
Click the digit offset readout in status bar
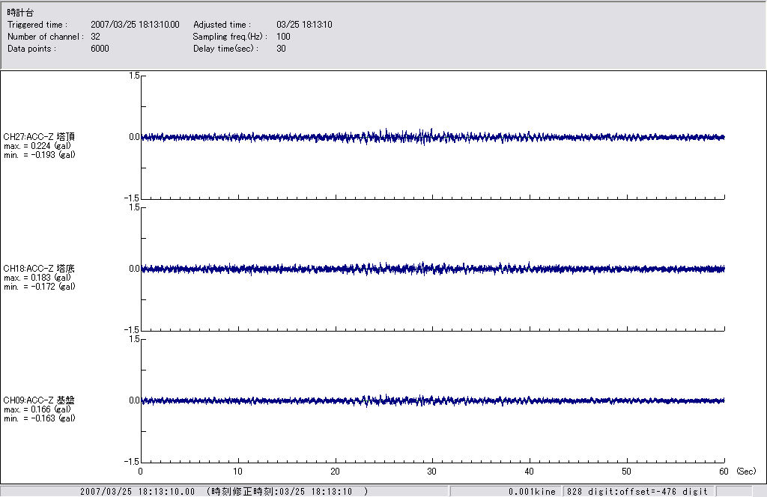[637, 492]
